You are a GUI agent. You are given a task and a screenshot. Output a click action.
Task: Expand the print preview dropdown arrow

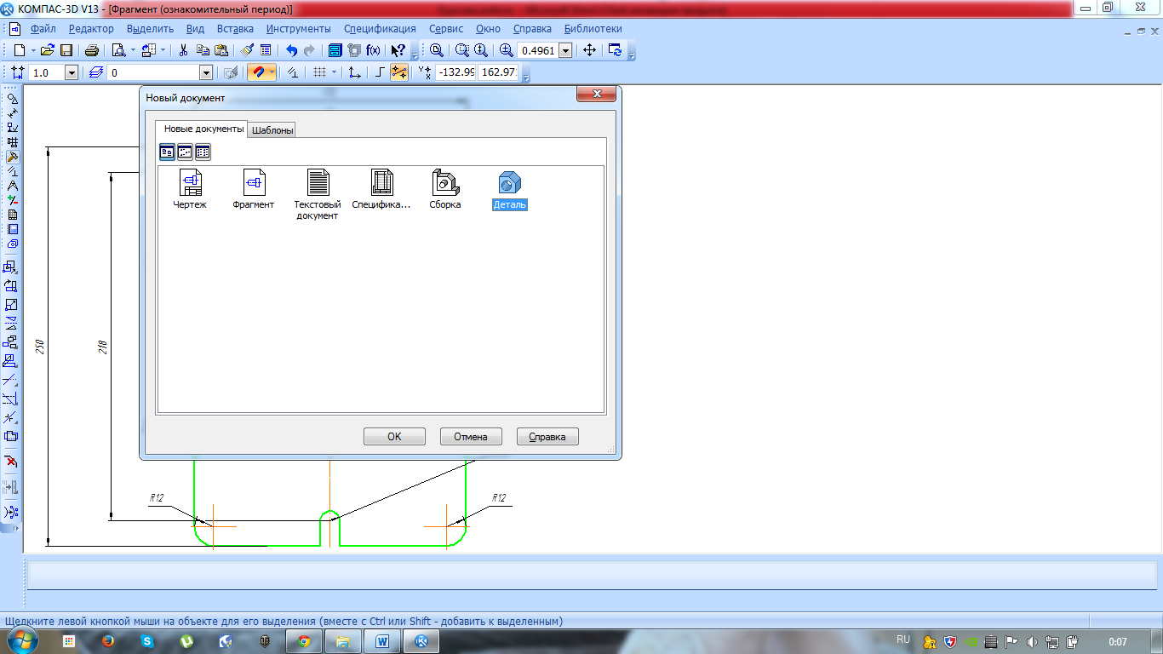tap(133, 50)
